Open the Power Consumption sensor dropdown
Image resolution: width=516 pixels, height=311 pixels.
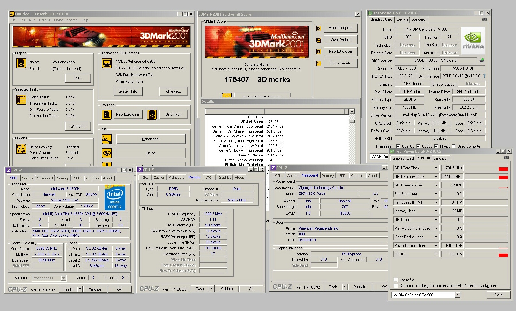pos(436,246)
